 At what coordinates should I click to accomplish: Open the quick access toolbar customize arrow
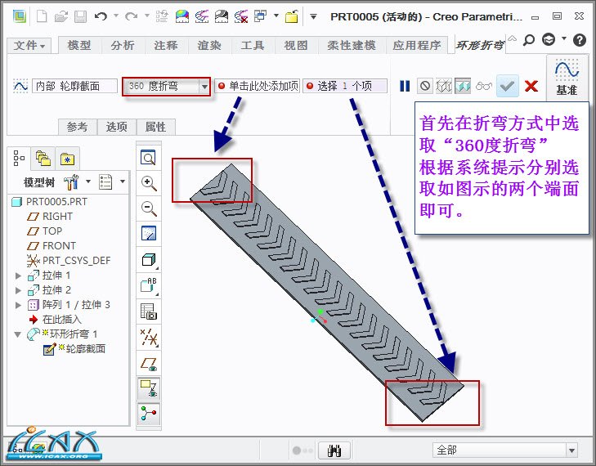tap(313, 16)
